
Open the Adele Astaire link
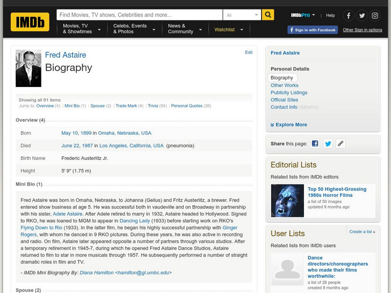(67, 214)
